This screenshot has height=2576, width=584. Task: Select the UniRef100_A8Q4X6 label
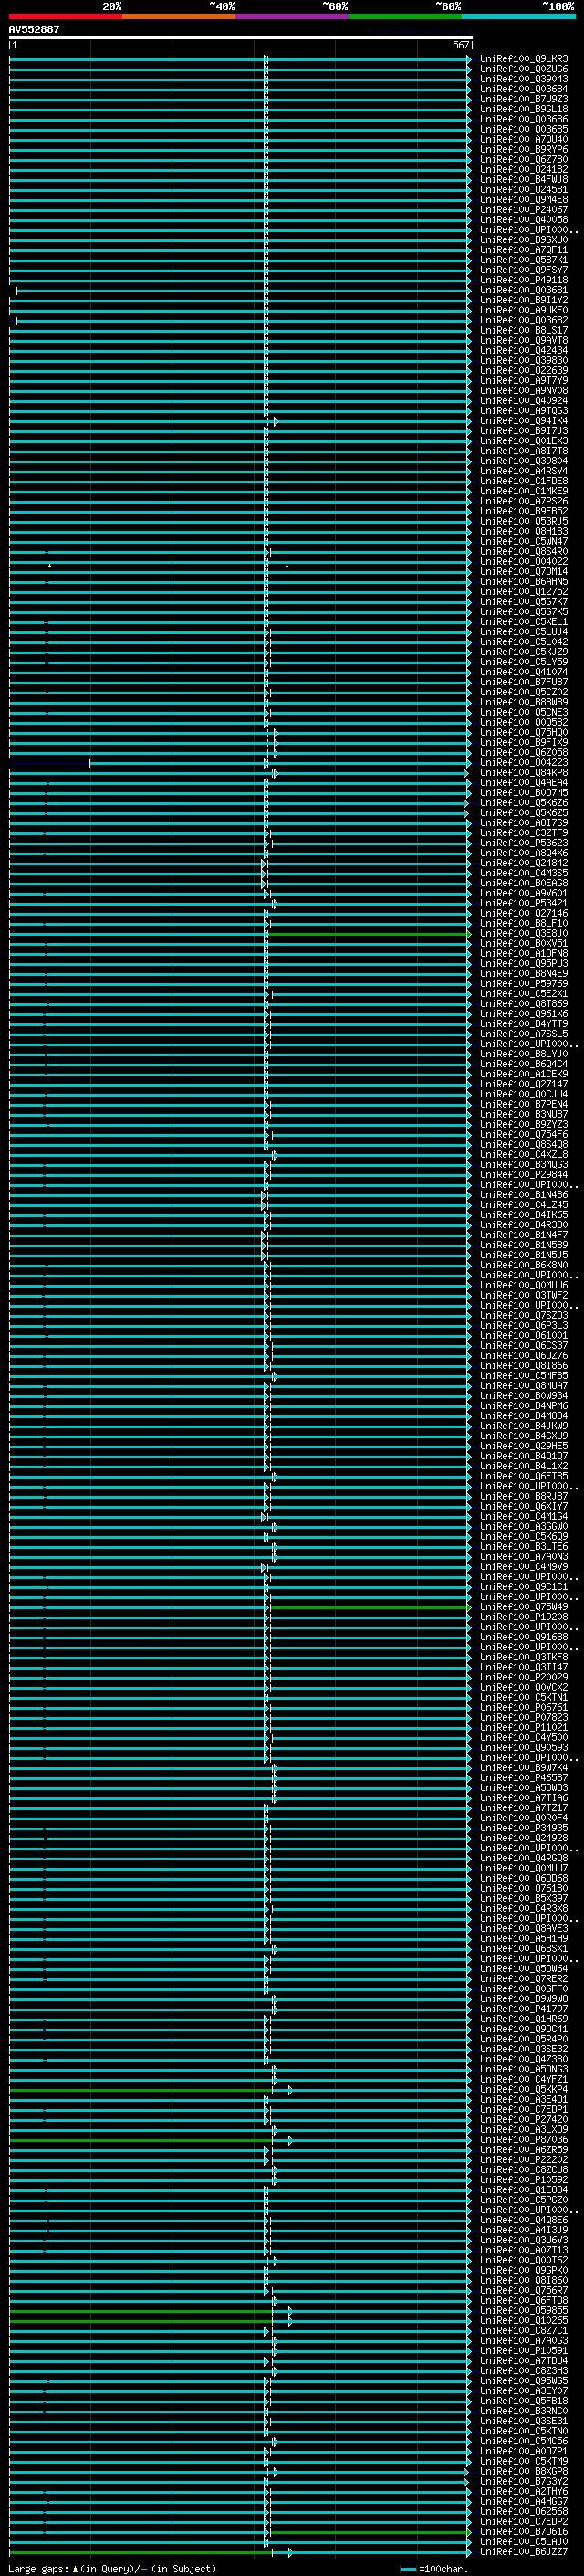524,853
